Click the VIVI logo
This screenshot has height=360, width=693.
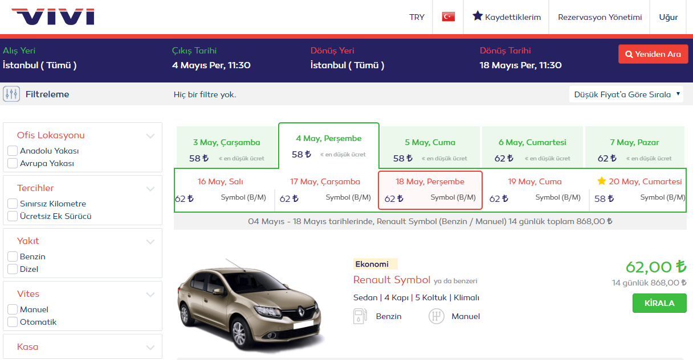pos(53,16)
